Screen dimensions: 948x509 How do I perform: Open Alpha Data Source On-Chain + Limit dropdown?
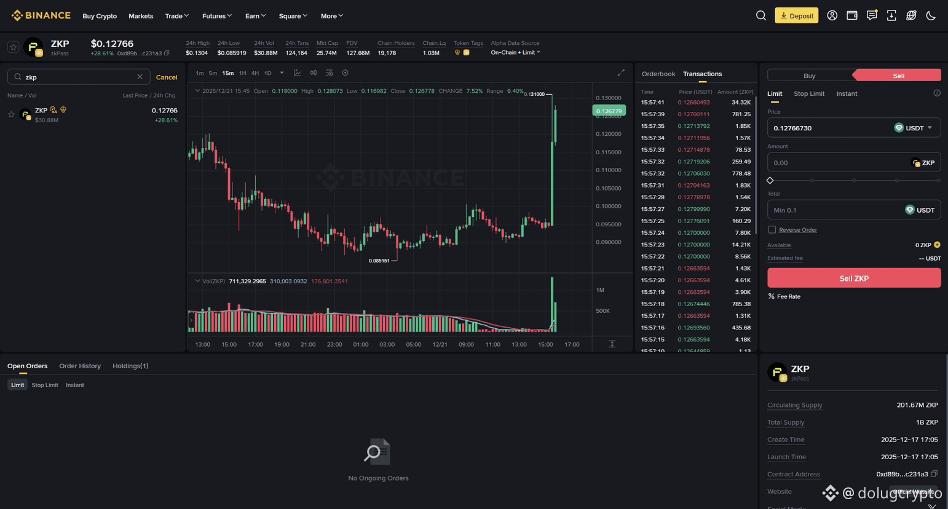pos(515,53)
